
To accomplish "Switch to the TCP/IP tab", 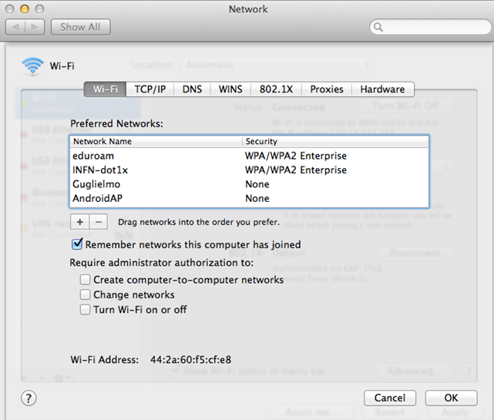I will pos(150,89).
